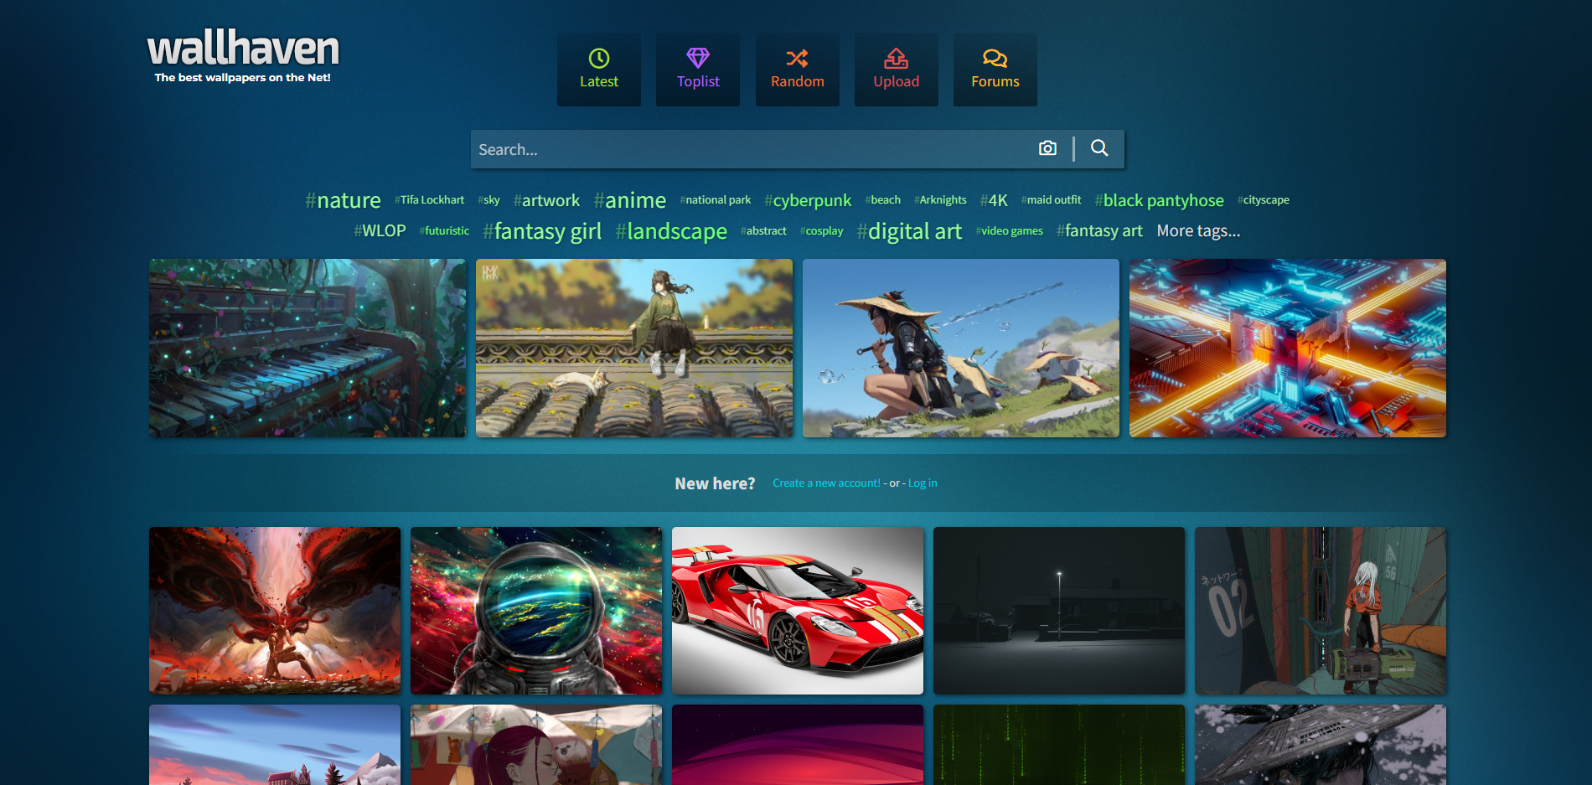Viewport: 1592px width, 785px height.
Task: Click the magnifying glass search icon
Action: click(1099, 148)
